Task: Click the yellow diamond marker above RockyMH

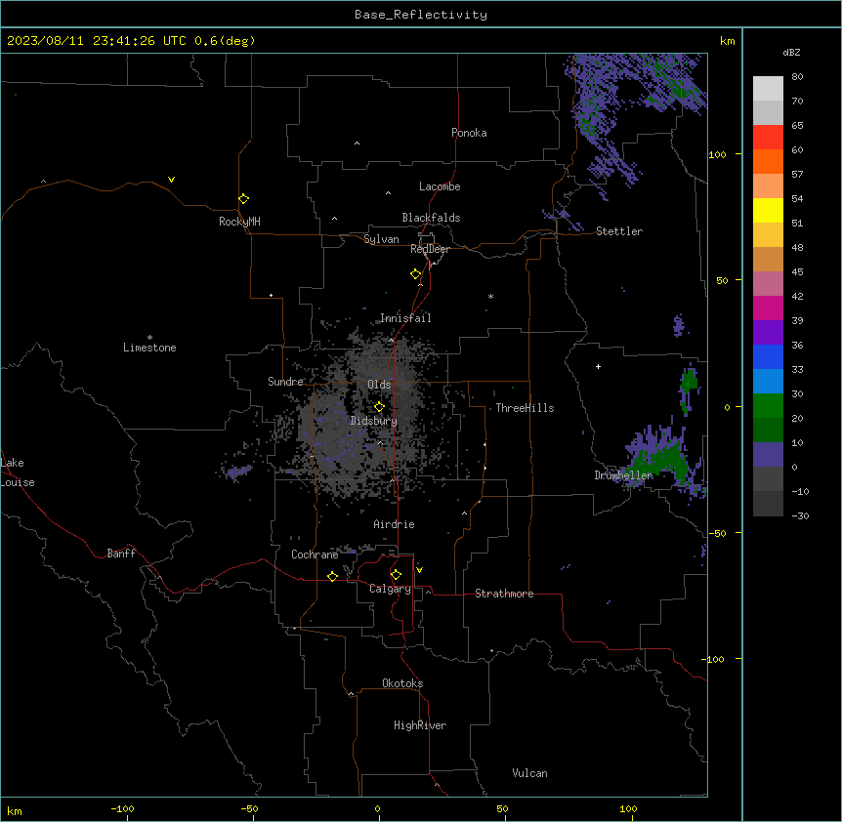Action: 243,198
